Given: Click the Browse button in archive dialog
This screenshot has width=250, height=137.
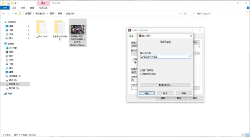Looking at the screenshot, I should click(196, 42).
